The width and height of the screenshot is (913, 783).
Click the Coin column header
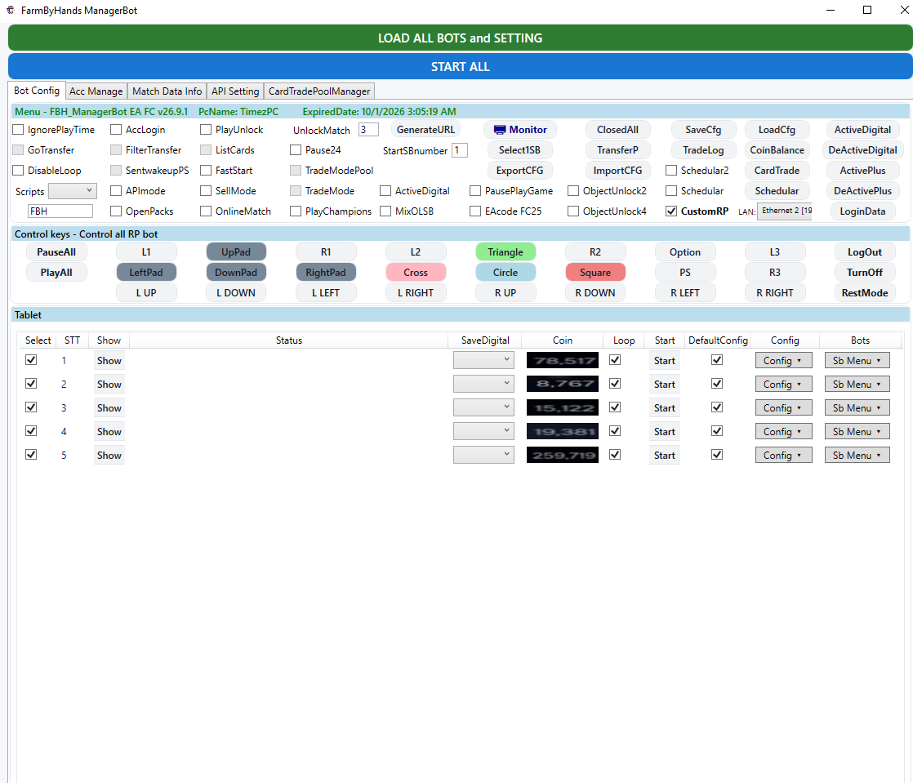(x=563, y=340)
